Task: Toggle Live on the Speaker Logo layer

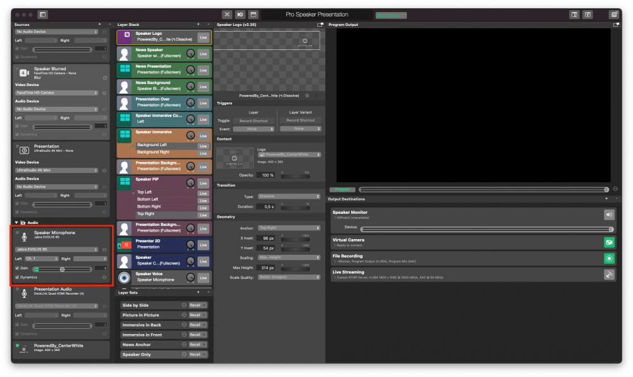Action: (203, 37)
